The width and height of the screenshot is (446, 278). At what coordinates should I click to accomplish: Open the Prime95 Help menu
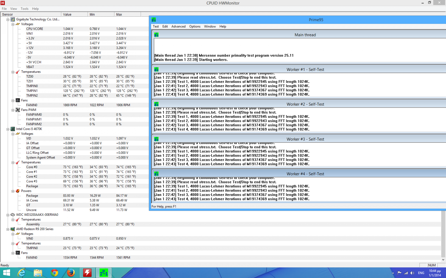(x=223, y=26)
